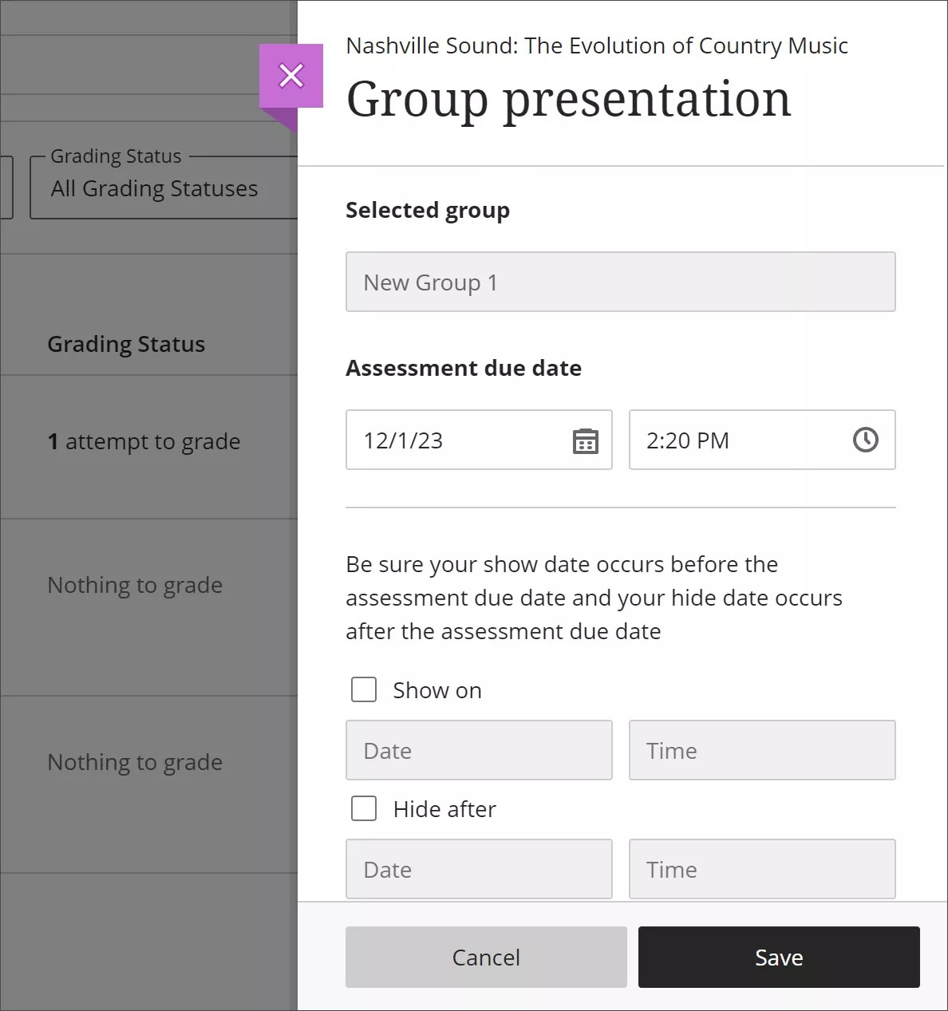Open the calendar picker for assessment due date
Image resolution: width=948 pixels, height=1011 pixels.
click(x=585, y=440)
